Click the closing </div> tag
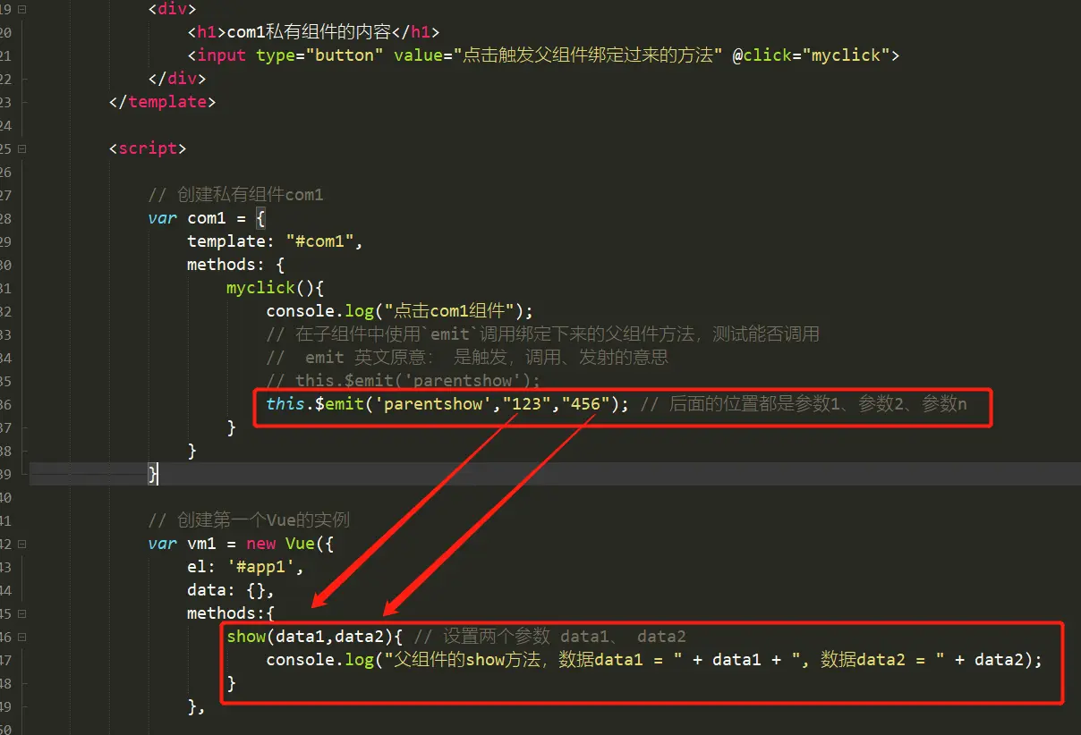 click(x=177, y=79)
